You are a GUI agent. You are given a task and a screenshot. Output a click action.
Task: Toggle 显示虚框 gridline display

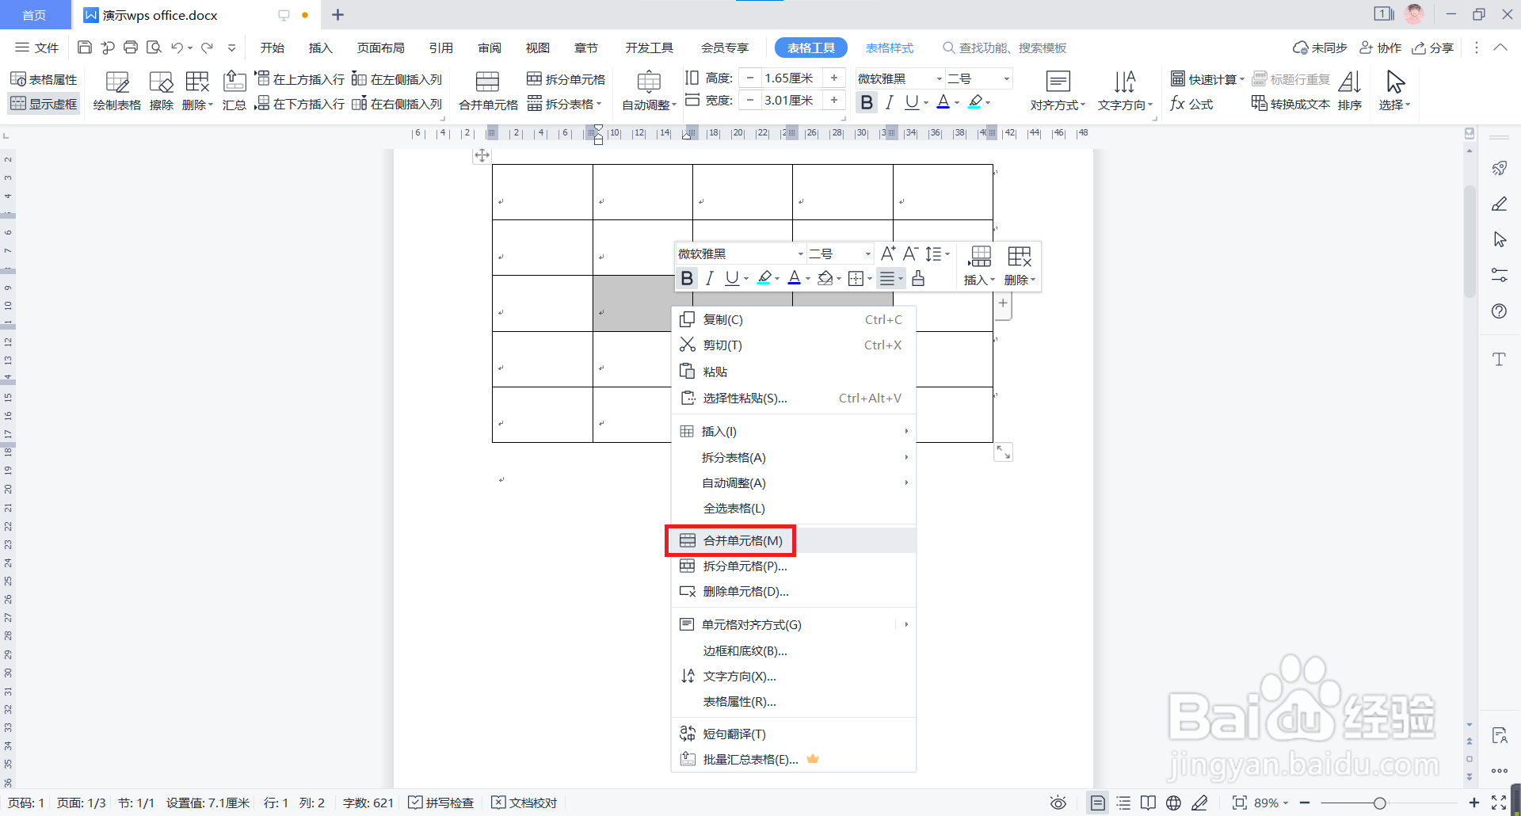coord(44,103)
